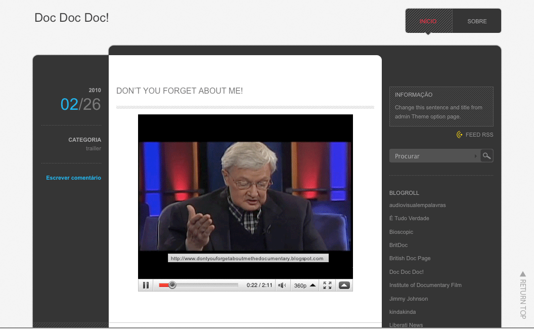Open British Doc Page link
The height and width of the screenshot is (329, 534).
coord(410,259)
